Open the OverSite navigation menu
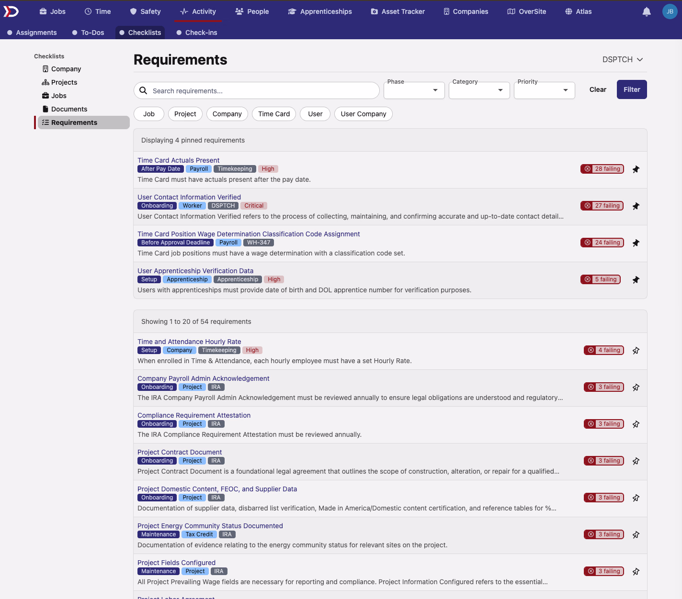The width and height of the screenshot is (682, 599). [x=527, y=11]
